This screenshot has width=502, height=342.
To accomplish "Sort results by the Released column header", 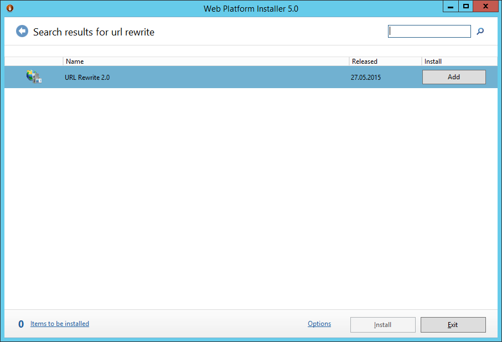I will (x=385, y=61).
